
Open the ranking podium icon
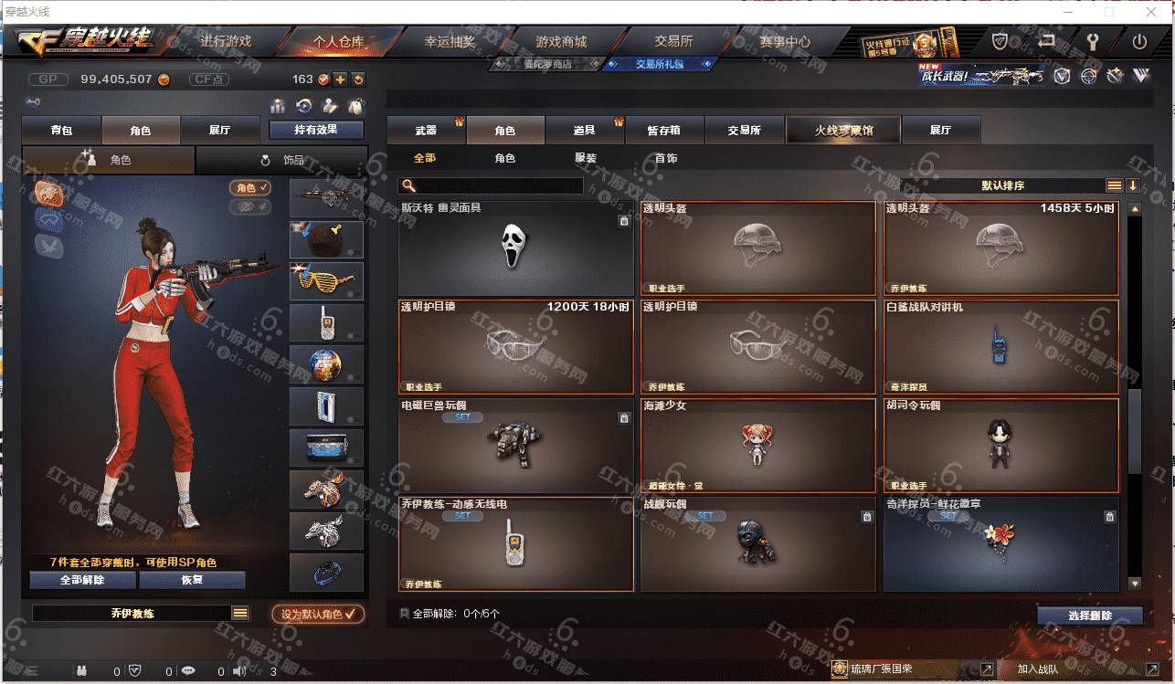(x=279, y=106)
